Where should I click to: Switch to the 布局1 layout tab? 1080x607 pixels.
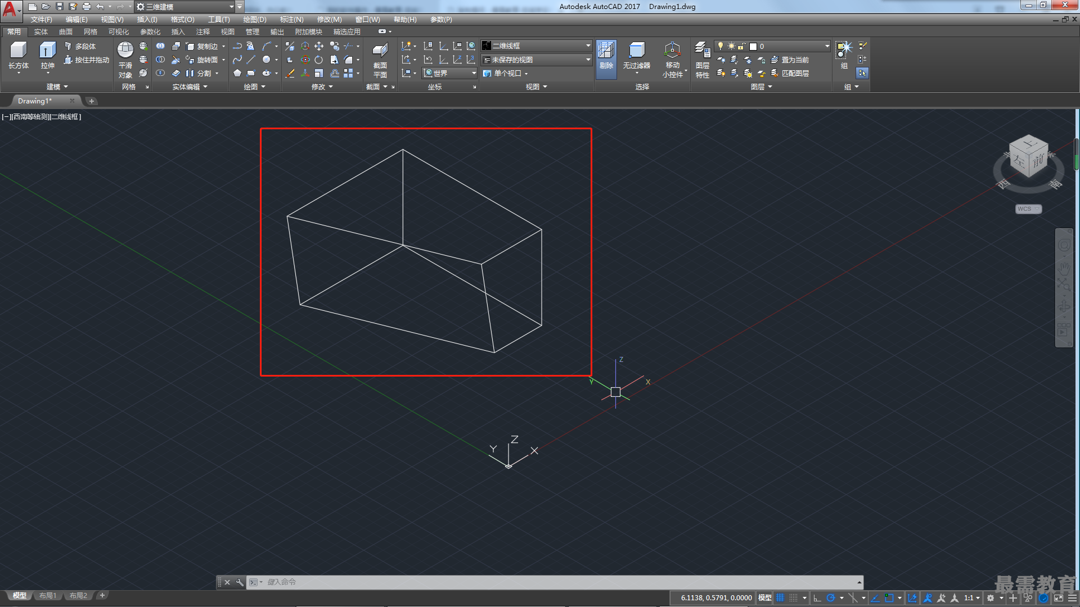click(48, 596)
